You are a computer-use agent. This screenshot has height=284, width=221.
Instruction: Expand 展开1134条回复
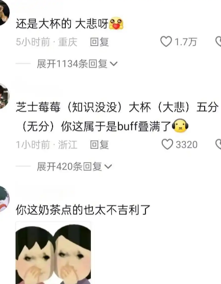coord(77,64)
